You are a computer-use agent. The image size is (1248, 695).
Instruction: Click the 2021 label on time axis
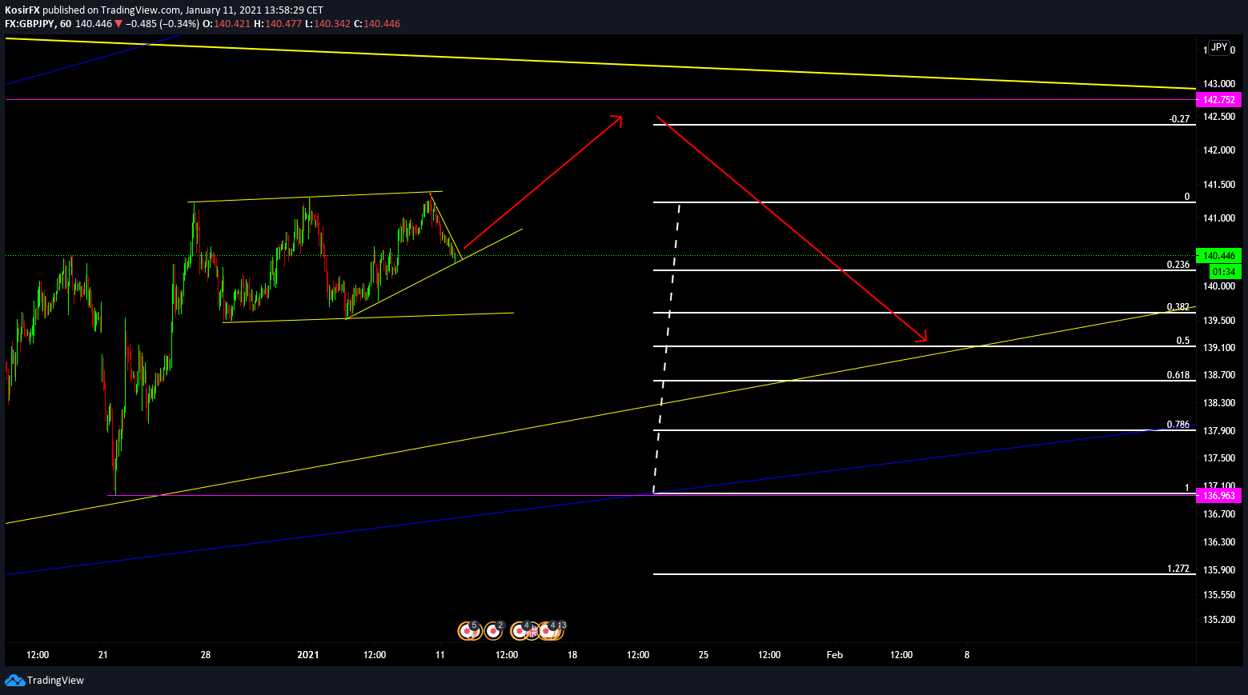(308, 655)
